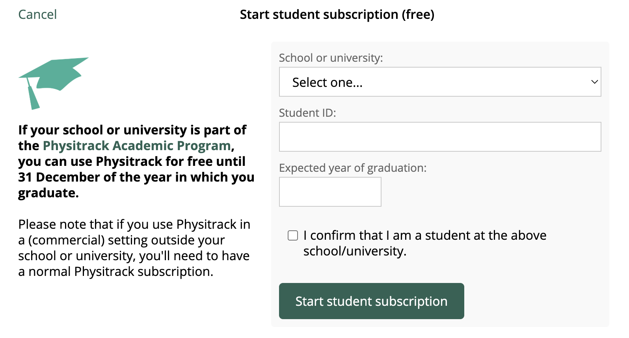Viewport: 629px width, 338px height.
Task: Click the word "graduate." in the bold text
Action: tap(48, 193)
